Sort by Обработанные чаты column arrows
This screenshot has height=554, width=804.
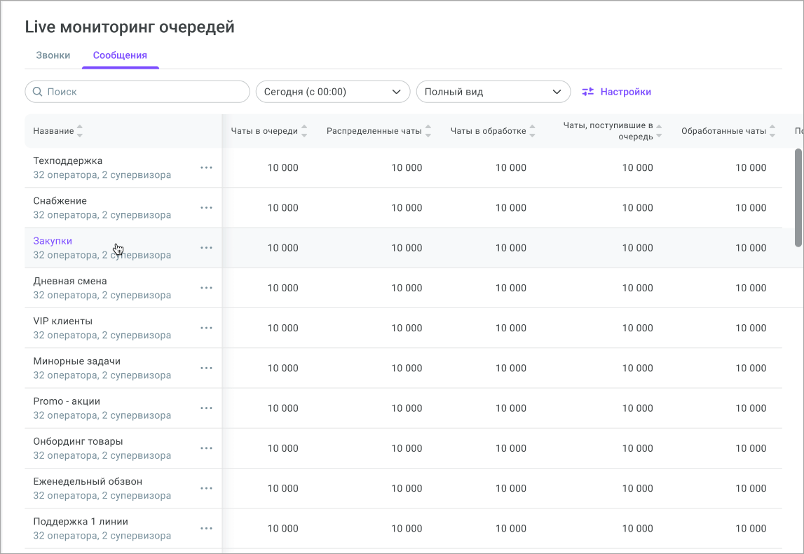[x=772, y=131]
